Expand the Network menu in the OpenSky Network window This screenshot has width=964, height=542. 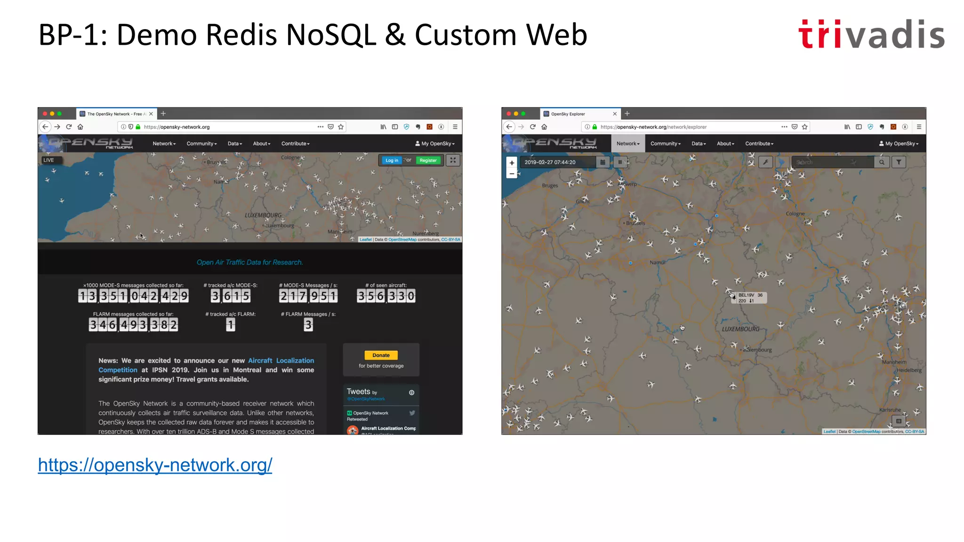164,143
